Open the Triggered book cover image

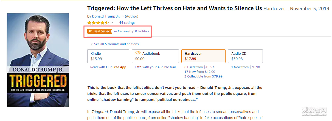pos(38,60)
